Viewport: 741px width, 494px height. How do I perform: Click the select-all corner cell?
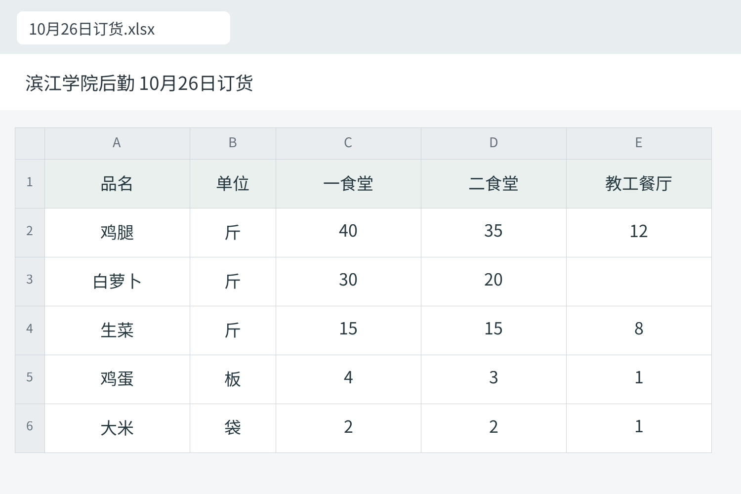pos(30,143)
